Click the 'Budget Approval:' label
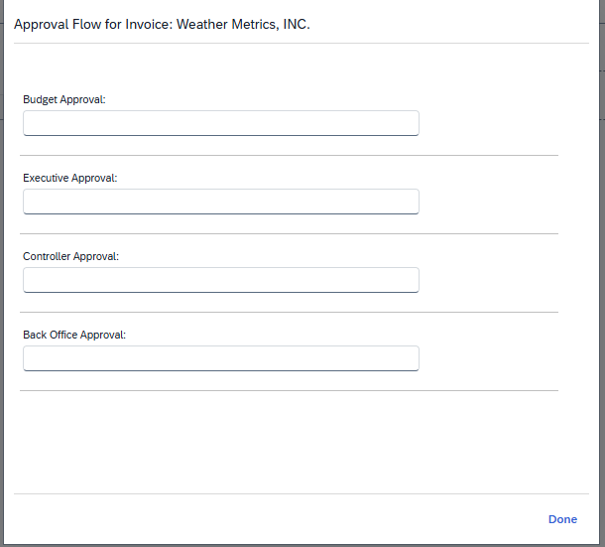Image resolution: width=605 pixels, height=547 pixels. [x=64, y=99]
